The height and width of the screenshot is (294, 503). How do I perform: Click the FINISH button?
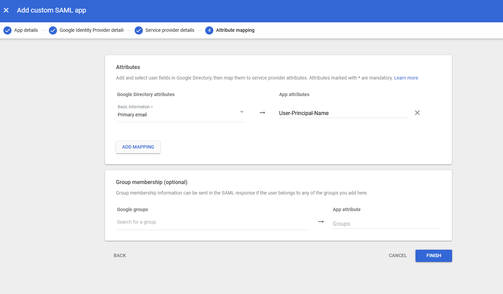point(433,256)
